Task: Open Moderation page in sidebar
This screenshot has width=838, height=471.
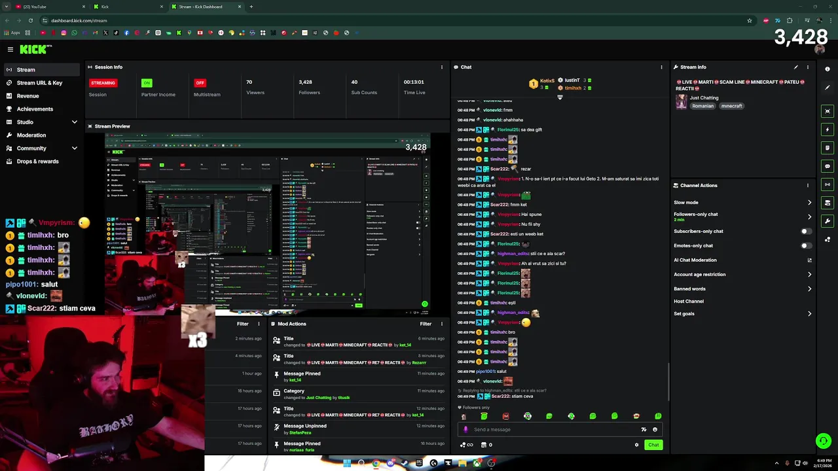Action: click(x=41, y=135)
